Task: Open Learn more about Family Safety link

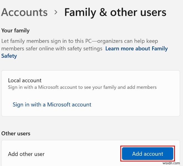Action: 136,49
